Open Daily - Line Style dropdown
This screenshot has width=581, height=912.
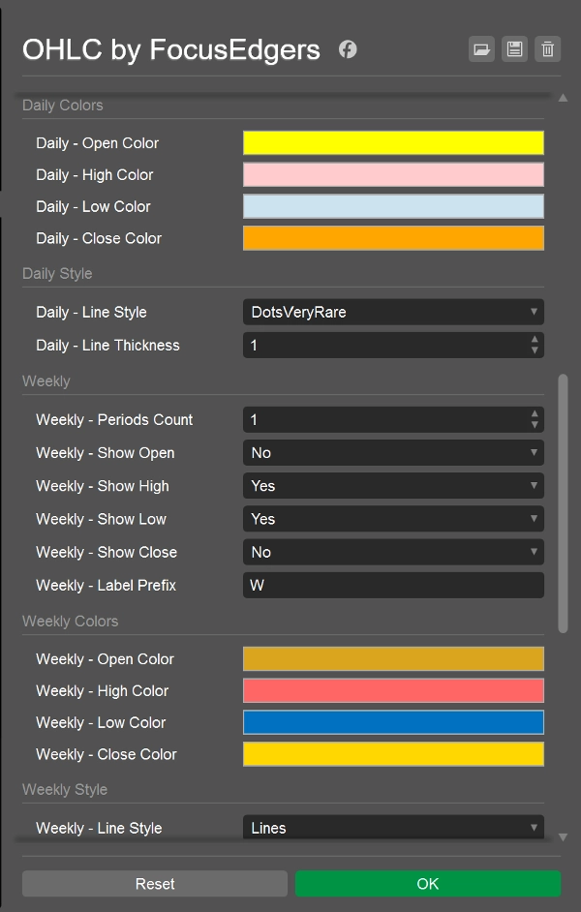(x=393, y=312)
